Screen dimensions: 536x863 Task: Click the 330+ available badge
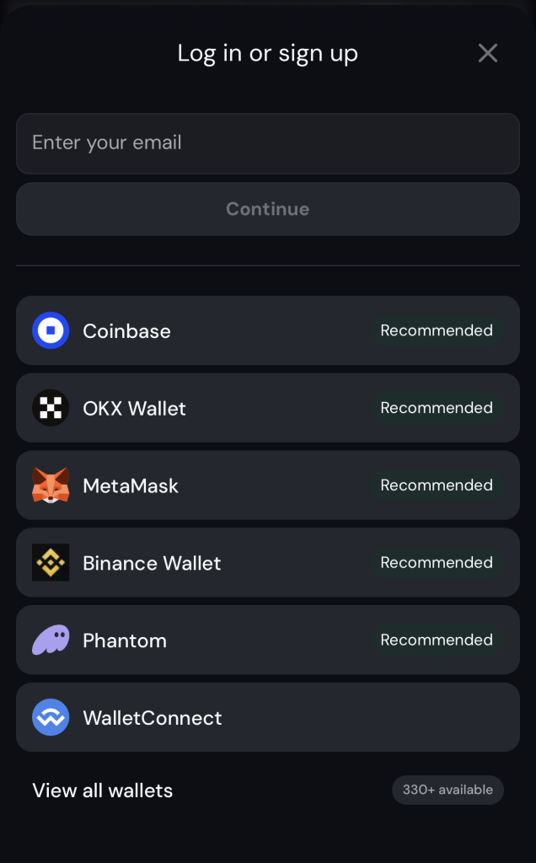[x=448, y=790]
